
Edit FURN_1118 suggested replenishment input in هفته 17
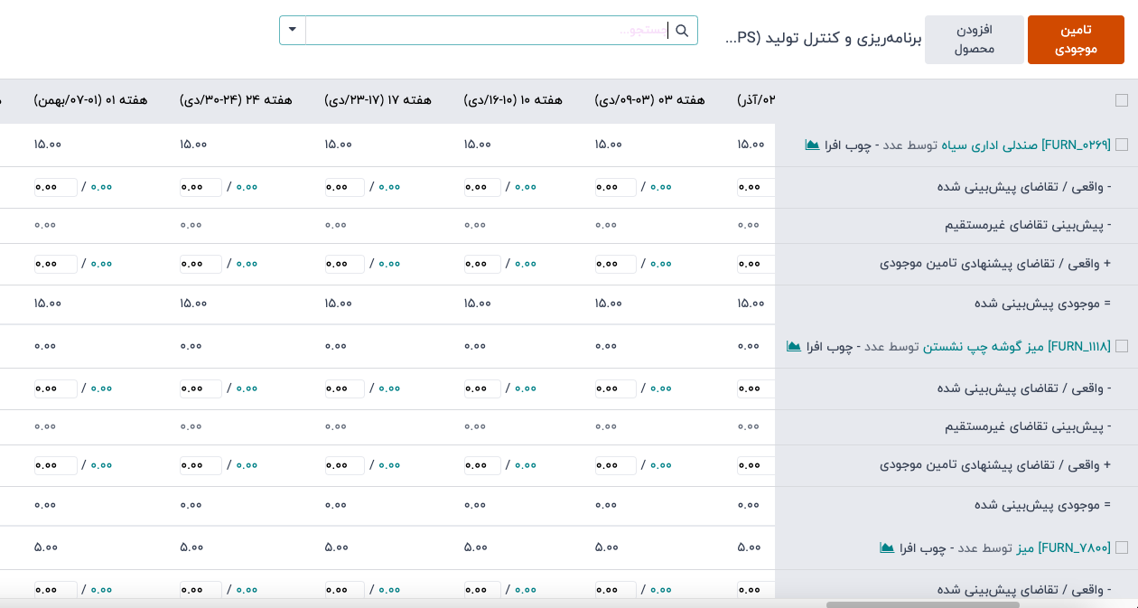[344, 465]
